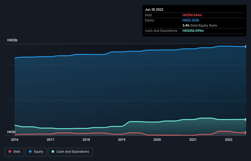Viewport: 251px width, 161px height.
Task: Toggle the Cash And Equivalents legend button
Action: (x=70, y=152)
